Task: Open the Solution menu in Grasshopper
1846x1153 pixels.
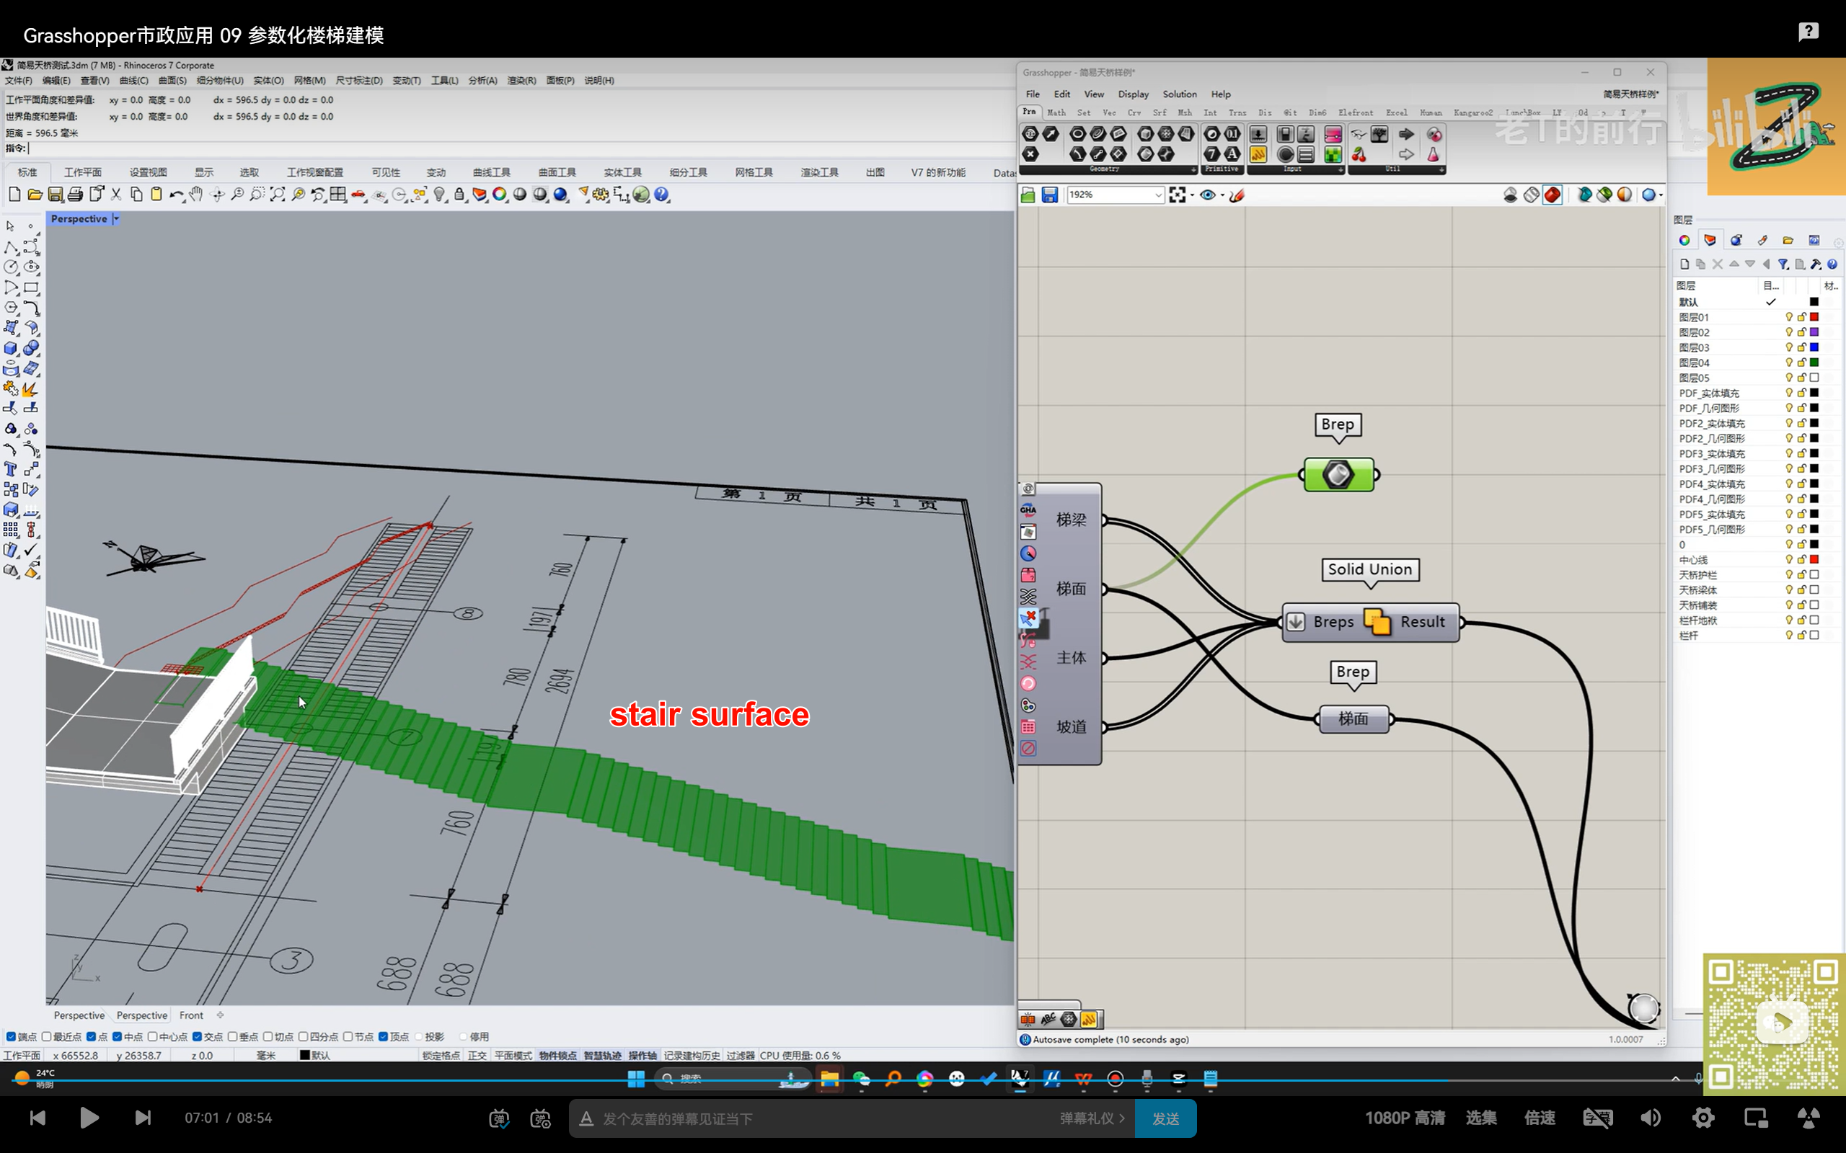Action: [1178, 94]
